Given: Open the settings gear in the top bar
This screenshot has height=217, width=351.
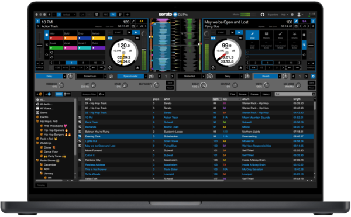Looking at the screenshot, I should tap(292, 15).
